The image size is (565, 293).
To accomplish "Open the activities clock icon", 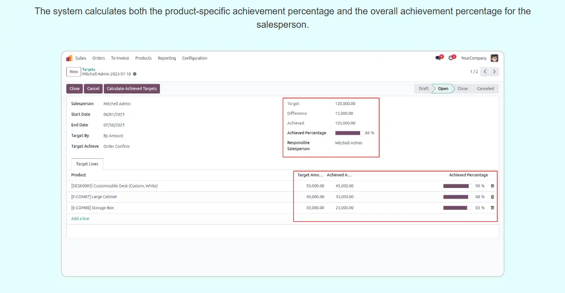I will pyautogui.click(x=451, y=58).
